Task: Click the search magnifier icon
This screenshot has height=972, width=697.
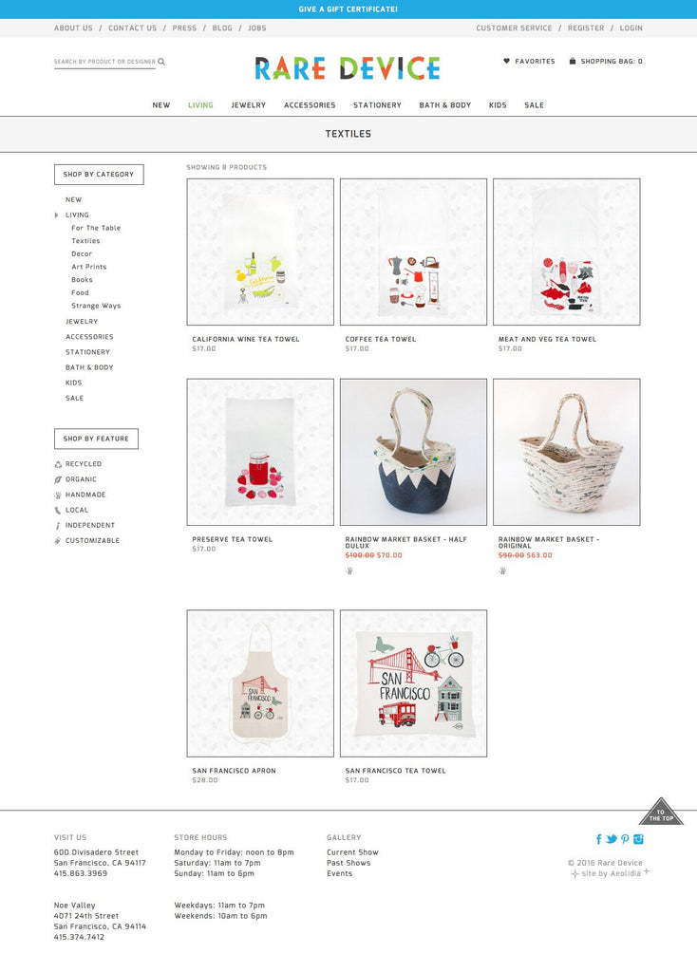Action: 161,62
